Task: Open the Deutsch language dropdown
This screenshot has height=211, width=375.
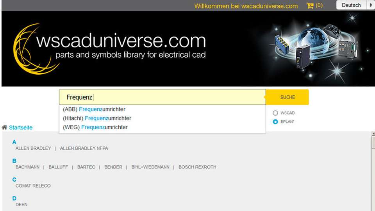Action: coord(355,5)
